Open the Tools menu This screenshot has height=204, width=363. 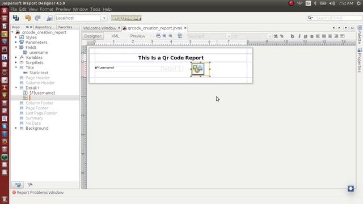(95, 9)
